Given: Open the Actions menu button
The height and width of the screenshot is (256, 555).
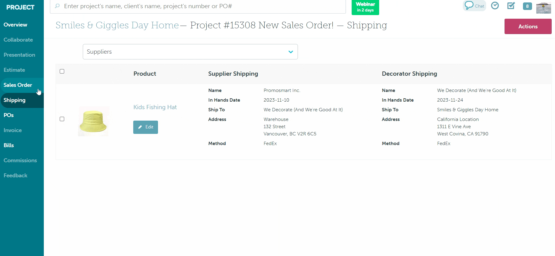Looking at the screenshot, I should 528,27.
